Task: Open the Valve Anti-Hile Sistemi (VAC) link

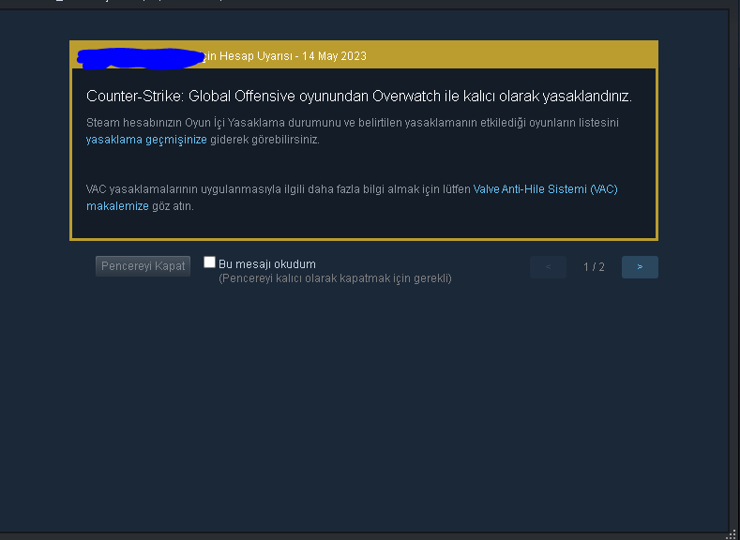Action: pos(545,189)
